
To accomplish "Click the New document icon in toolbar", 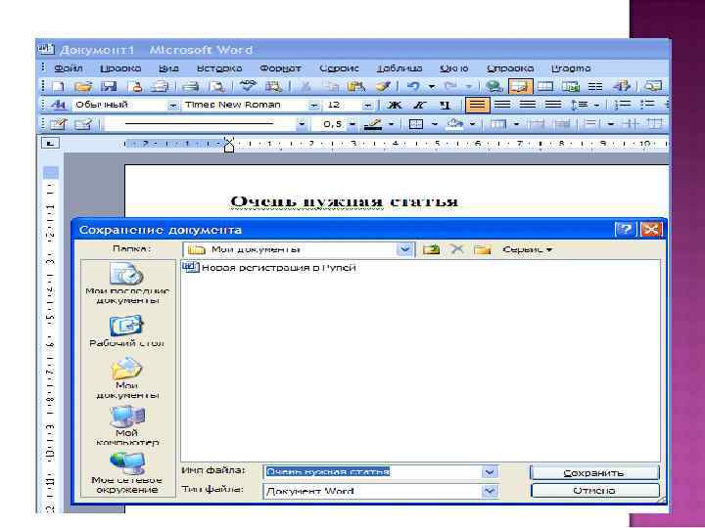I will (x=59, y=86).
